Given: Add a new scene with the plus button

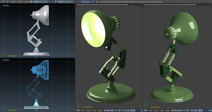Looking at the screenshot, I should pyautogui.click(x=75, y=2).
